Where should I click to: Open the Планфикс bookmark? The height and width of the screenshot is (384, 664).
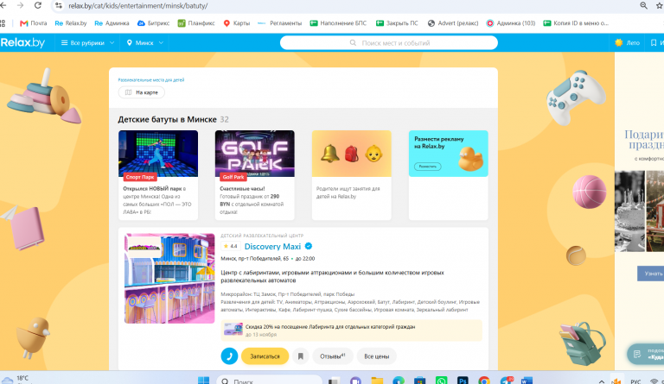(196, 23)
